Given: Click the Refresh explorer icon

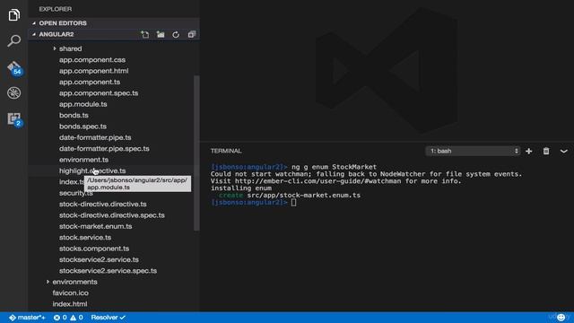Looking at the screenshot, I should [x=176, y=34].
